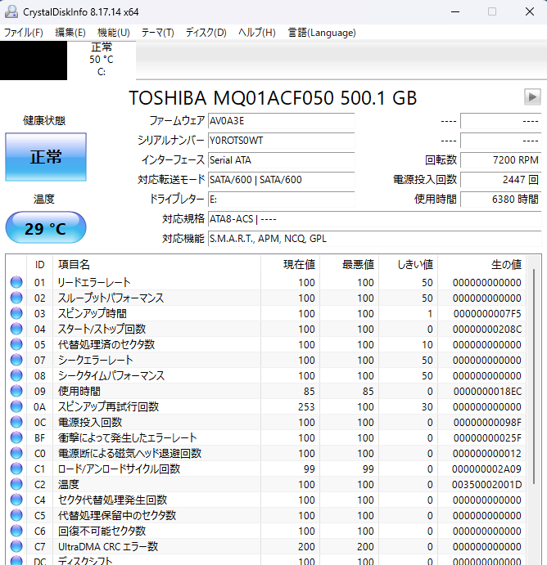Click the vertical scrollbar of SMART list
The image size is (547, 565).
[x=534, y=376]
